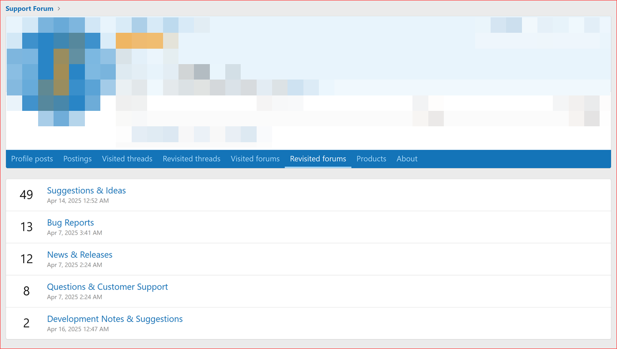617x349 pixels.
Task: Visit the News & Releases forum
Action: coord(80,255)
